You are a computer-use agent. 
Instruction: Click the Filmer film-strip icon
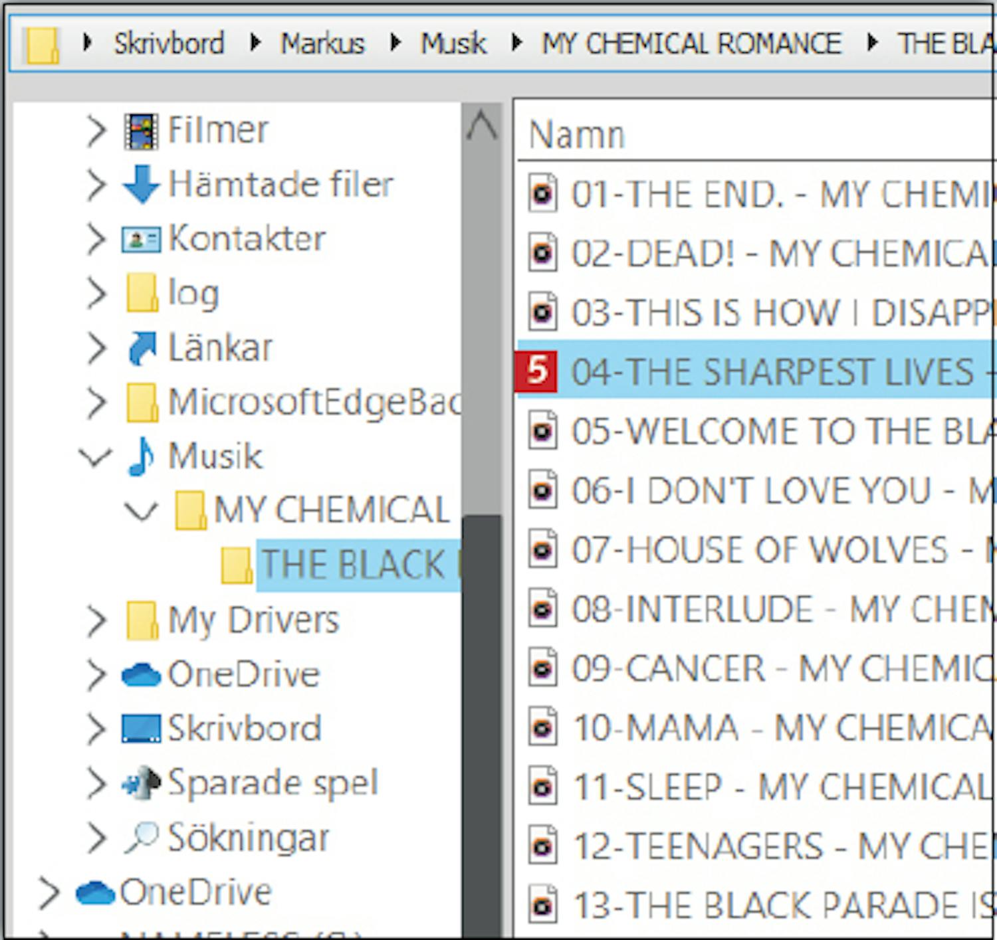(x=141, y=130)
